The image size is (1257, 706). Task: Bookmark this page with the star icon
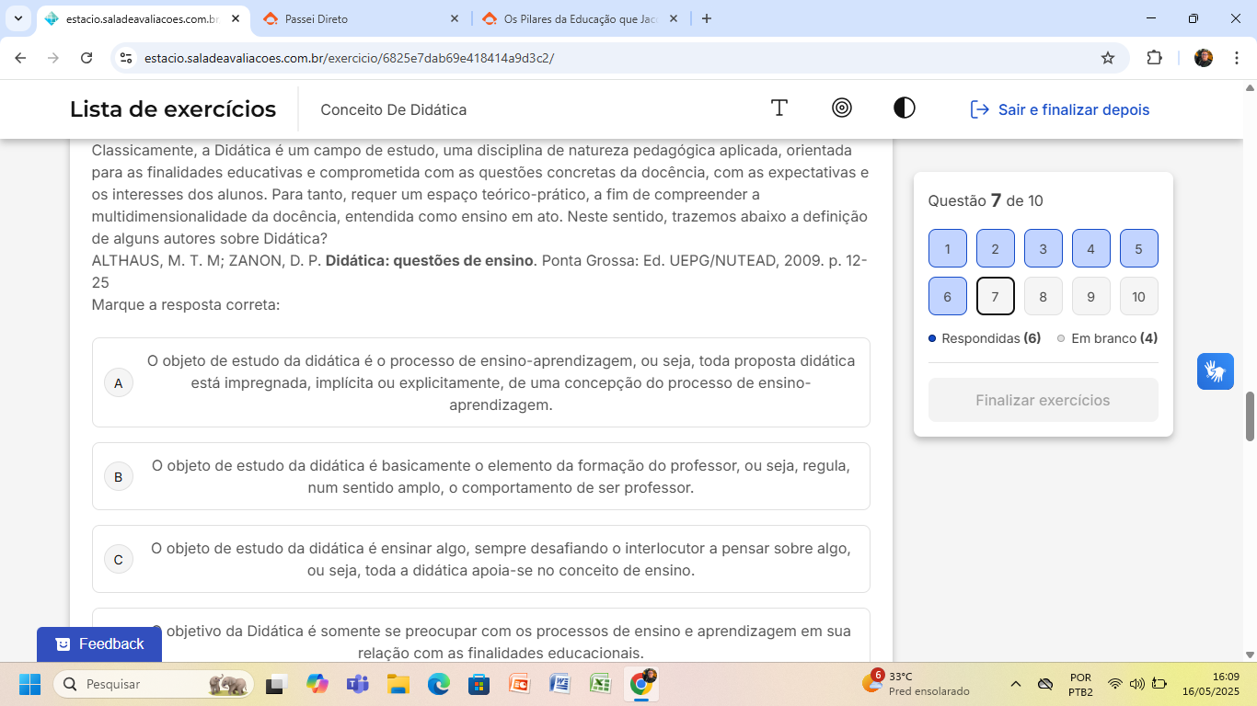pos(1108,58)
